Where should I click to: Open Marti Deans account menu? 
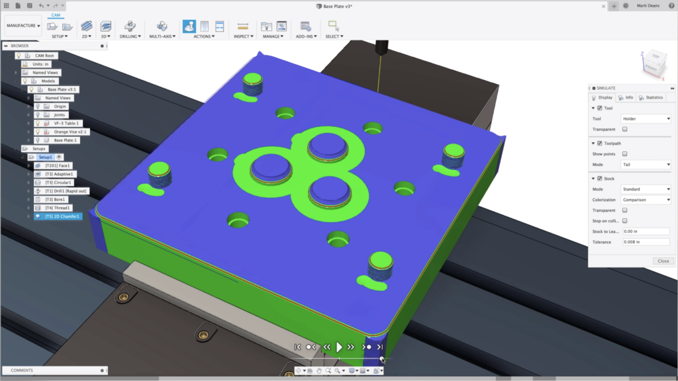(648, 5)
